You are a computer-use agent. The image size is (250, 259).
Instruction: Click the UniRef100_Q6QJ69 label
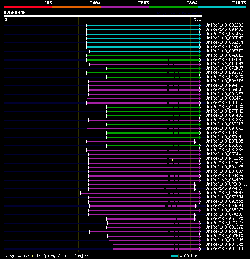224,34
